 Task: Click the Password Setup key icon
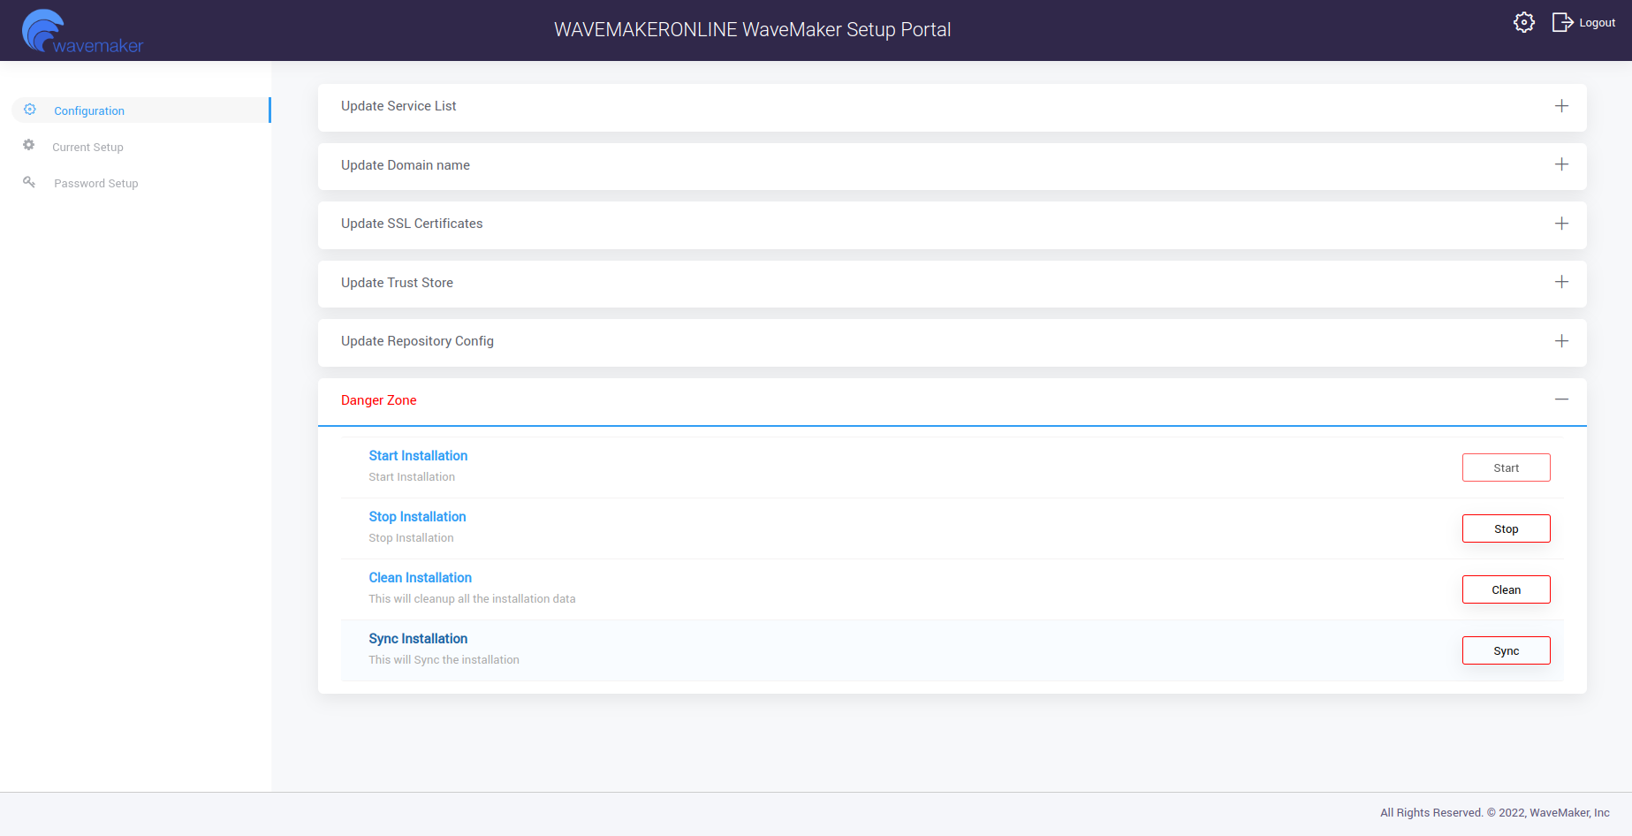29,182
